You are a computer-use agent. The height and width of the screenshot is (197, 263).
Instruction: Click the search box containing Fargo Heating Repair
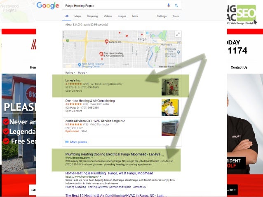click(x=115, y=6)
